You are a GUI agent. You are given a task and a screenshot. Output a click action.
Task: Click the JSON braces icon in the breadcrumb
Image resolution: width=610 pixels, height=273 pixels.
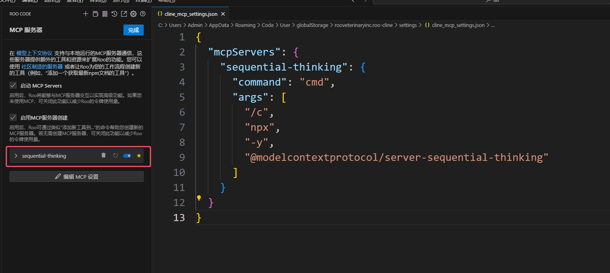(x=428, y=25)
